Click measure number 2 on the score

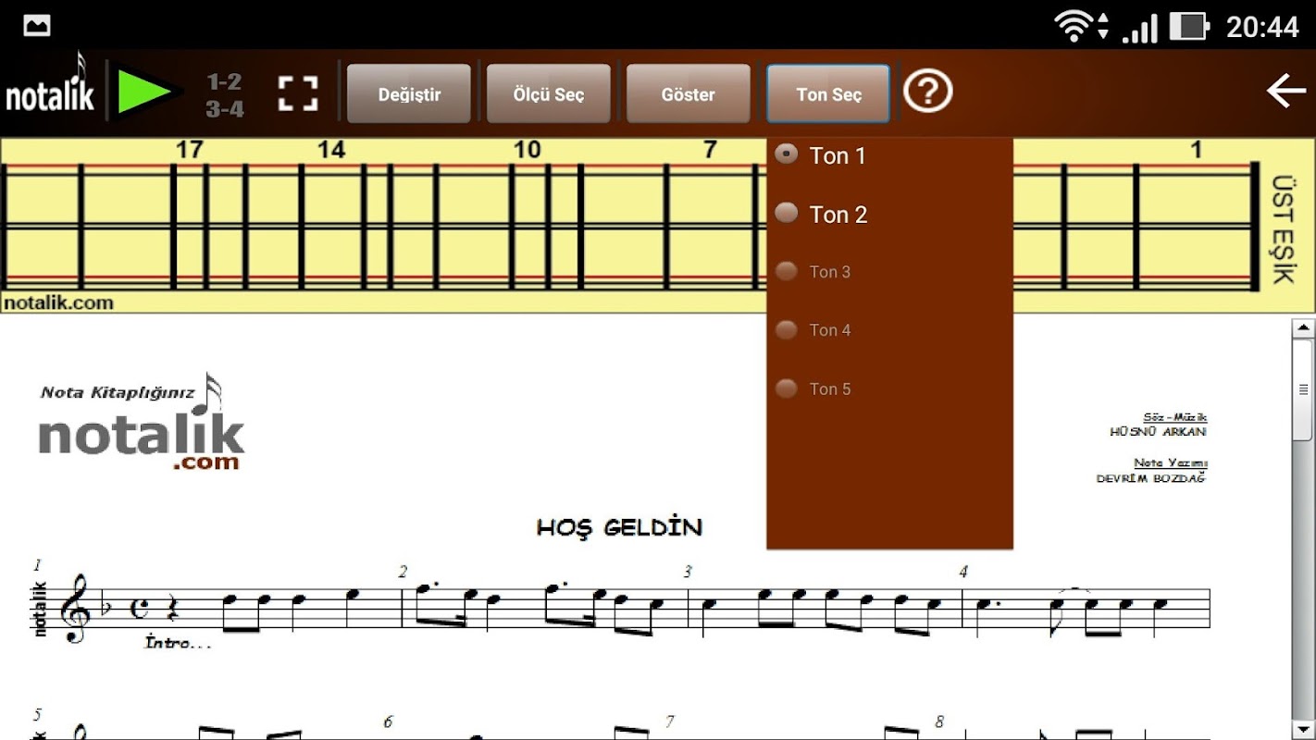[403, 573]
